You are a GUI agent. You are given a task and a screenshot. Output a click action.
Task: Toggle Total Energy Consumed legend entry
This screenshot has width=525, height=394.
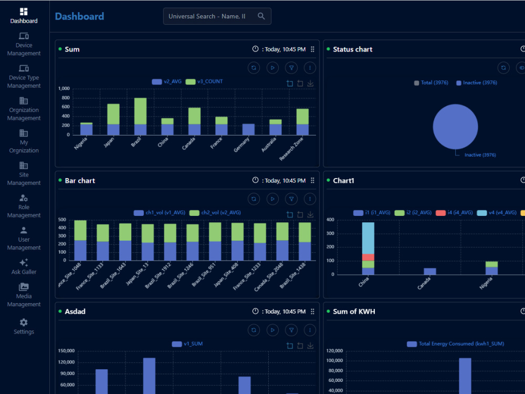point(455,344)
